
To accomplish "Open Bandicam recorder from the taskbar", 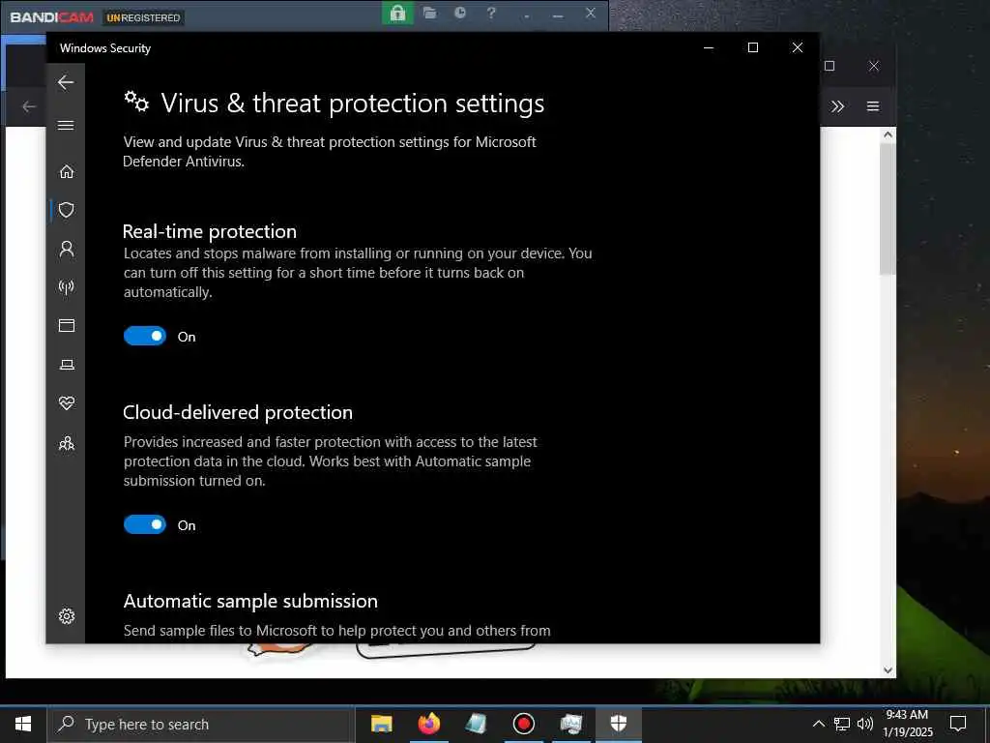I will (523, 724).
